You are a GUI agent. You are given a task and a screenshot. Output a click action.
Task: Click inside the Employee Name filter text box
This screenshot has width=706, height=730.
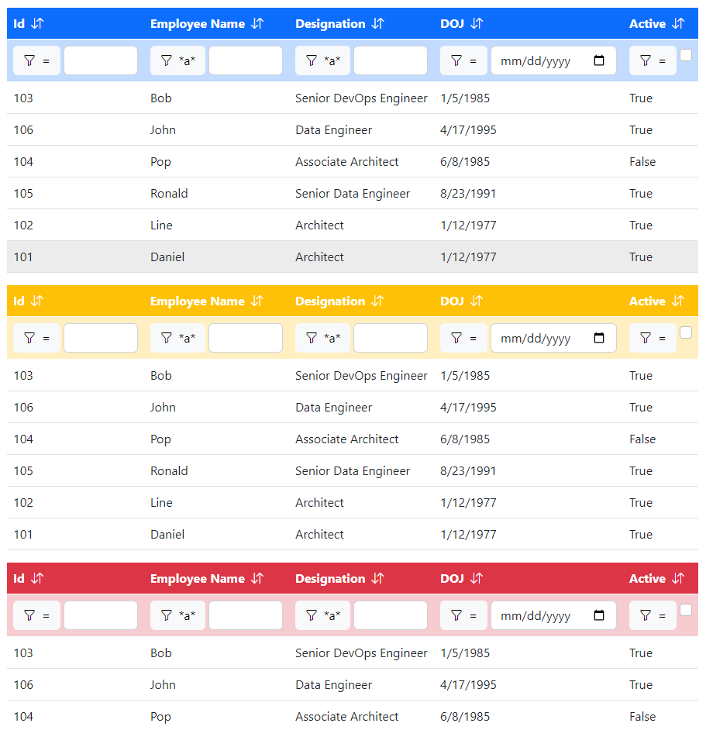(x=246, y=60)
